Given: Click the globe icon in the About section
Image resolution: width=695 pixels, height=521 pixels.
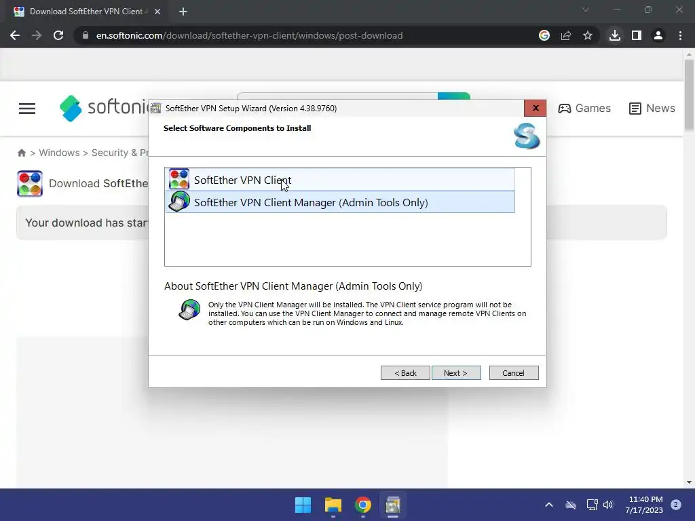Looking at the screenshot, I should pos(189,309).
